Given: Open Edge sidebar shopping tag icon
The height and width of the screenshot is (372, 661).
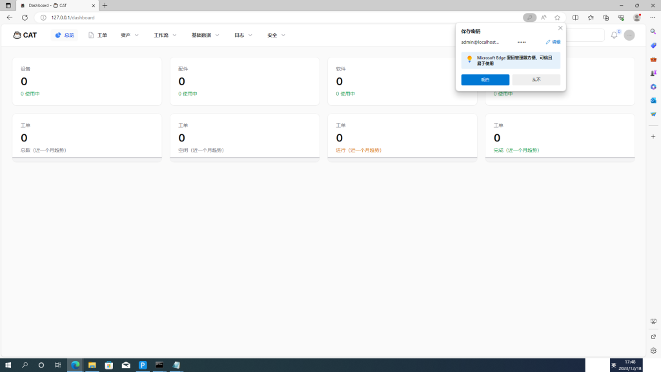Looking at the screenshot, I should (653, 46).
